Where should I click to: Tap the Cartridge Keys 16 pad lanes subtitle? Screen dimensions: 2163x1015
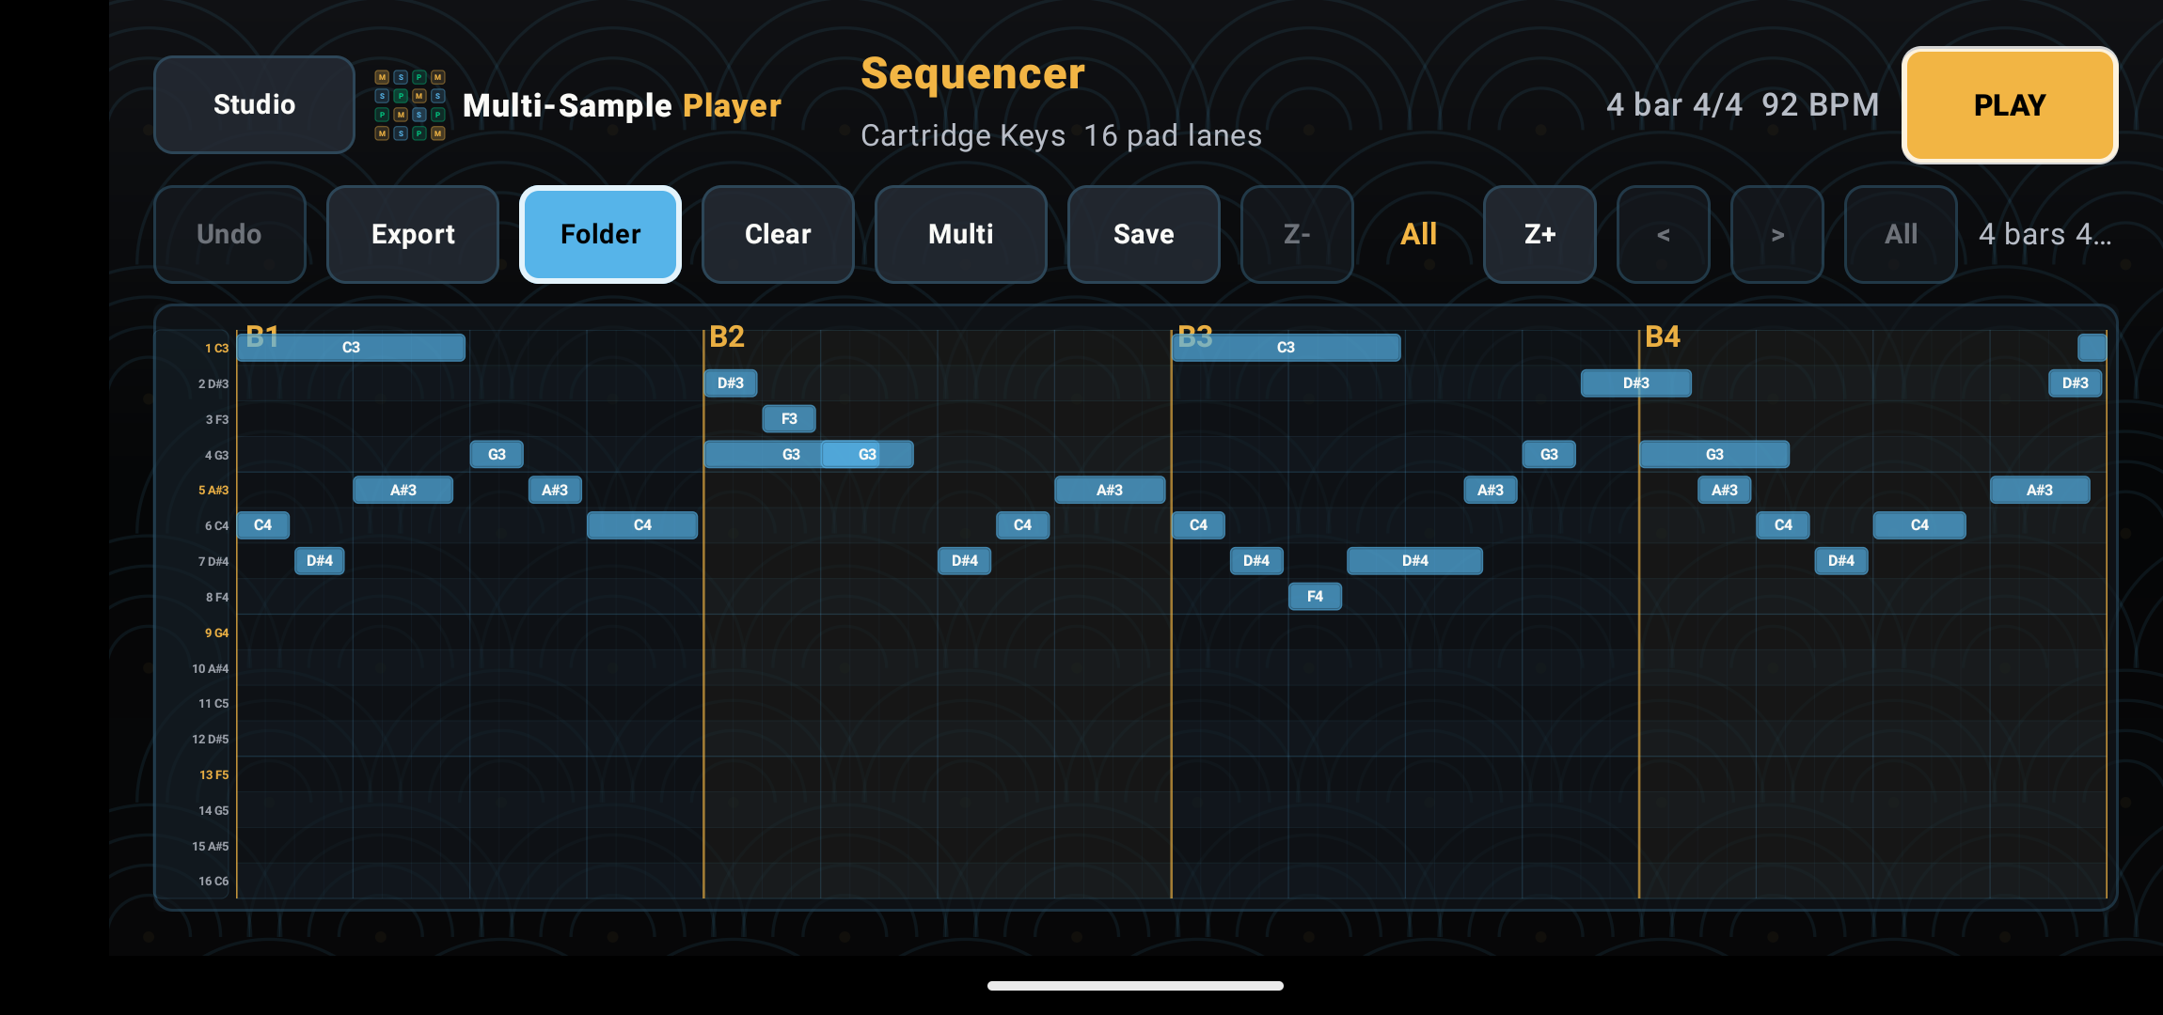(x=1061, y=136)
